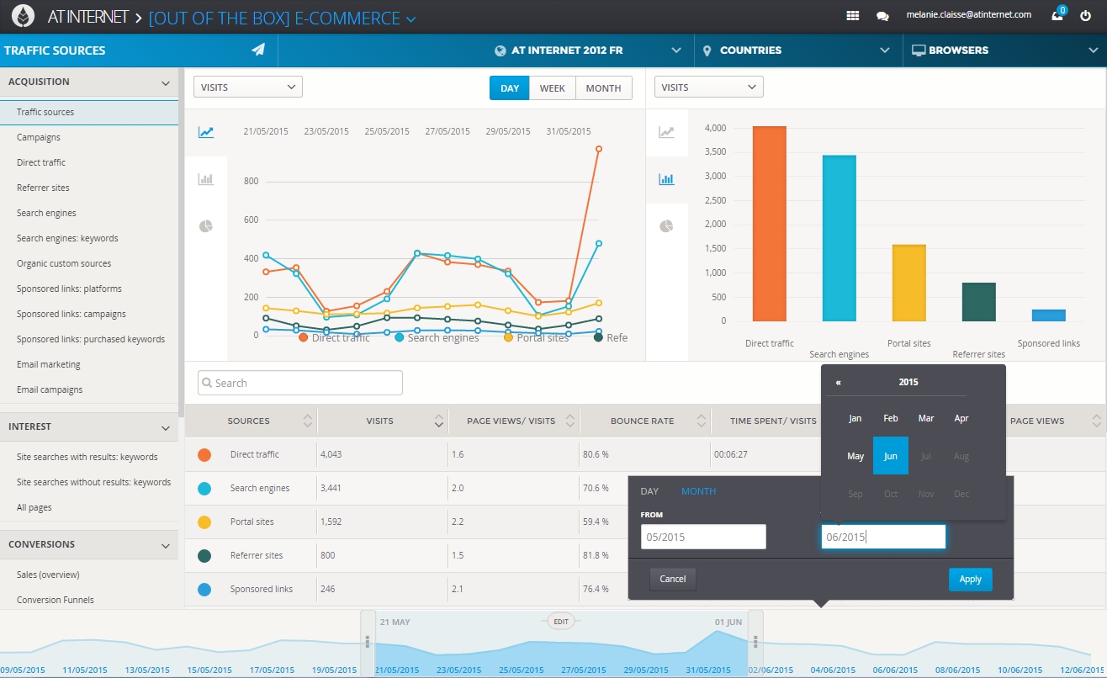Select bar chart view in right chart

tap(666, 179)
